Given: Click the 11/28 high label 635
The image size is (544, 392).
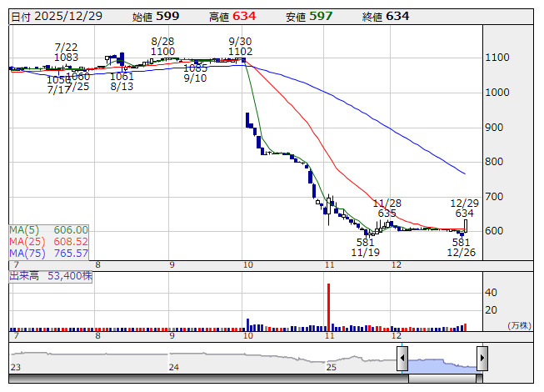Looking at the screenshot, I should click(x=387, y=214).
